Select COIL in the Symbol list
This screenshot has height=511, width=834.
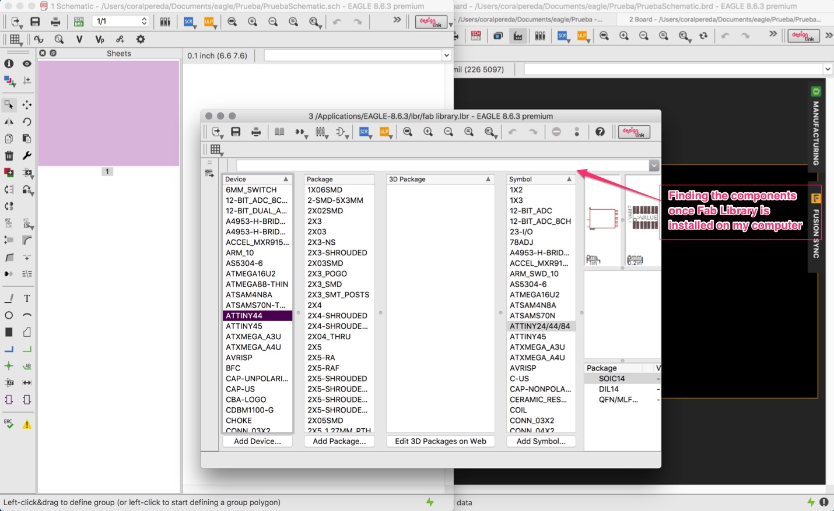[x=541, y=410]
